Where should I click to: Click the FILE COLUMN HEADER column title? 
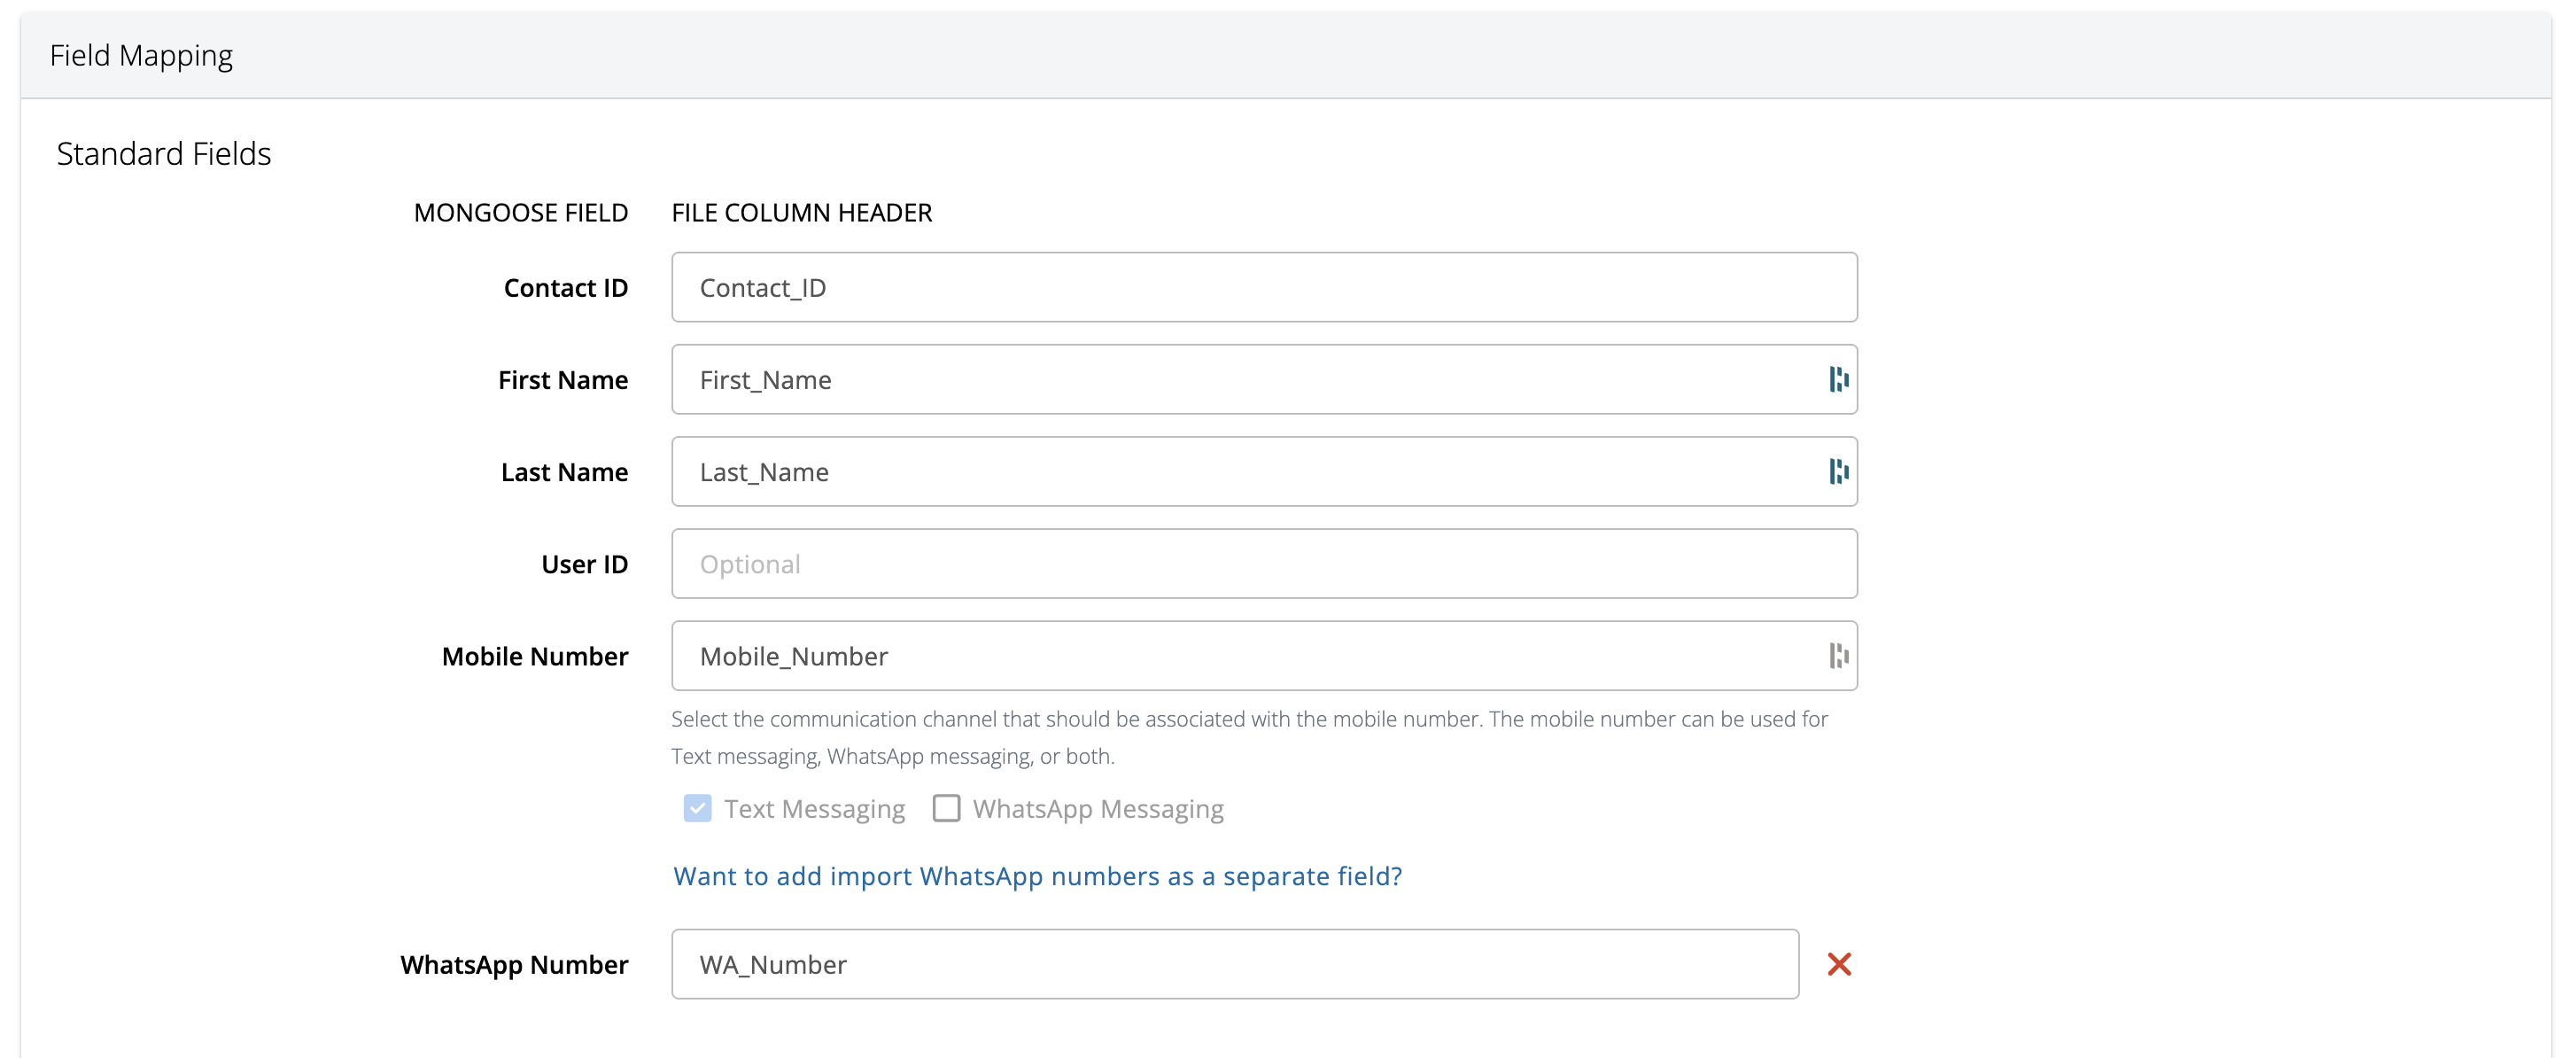click(x=801, y=213)
